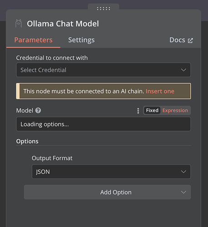The height and width of the screenshot is (227, 208).
Task: Expand the Add Option menu
Action: pyautogui.click(x=107, y=192)
